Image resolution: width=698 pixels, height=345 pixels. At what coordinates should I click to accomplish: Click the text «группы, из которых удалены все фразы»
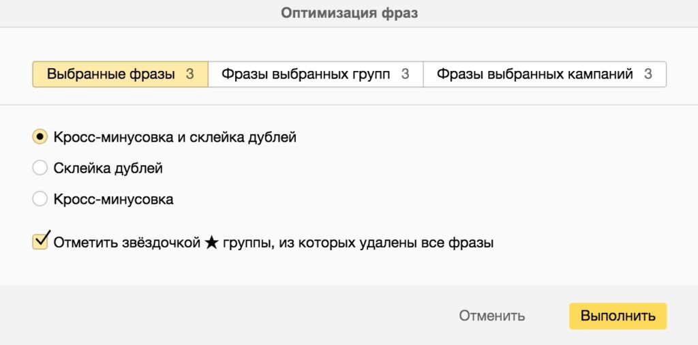[358, 242]
